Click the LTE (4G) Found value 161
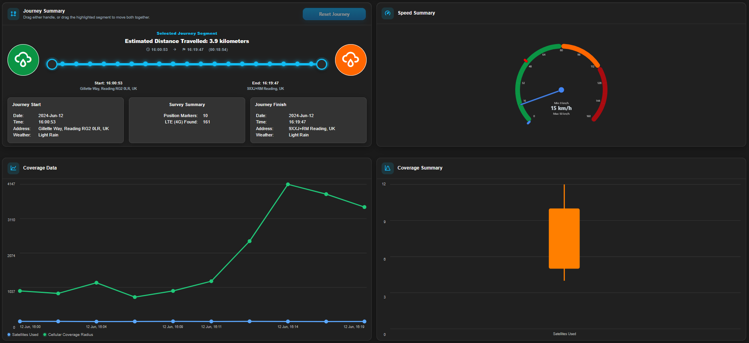749x343 pixels. point(207,122)
